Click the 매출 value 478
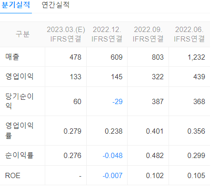Viewport: 220px width, 190px height. pyautogui.click(x=75, y=57)
